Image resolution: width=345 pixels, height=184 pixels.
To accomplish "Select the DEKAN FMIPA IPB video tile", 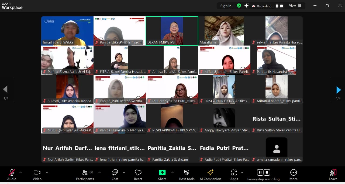I will [172, 31].
